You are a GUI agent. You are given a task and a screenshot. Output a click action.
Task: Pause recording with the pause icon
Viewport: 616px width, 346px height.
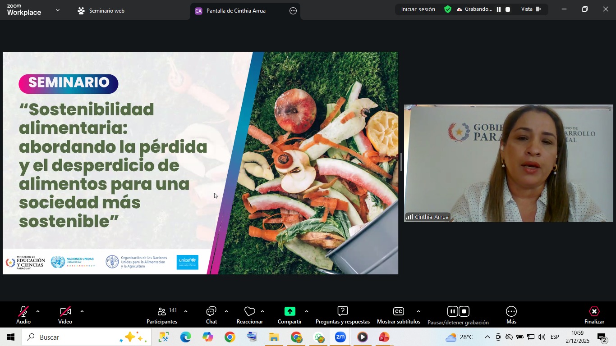[452, 311]
